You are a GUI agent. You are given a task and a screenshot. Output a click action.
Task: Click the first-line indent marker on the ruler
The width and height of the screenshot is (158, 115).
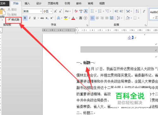pos(76,29)
